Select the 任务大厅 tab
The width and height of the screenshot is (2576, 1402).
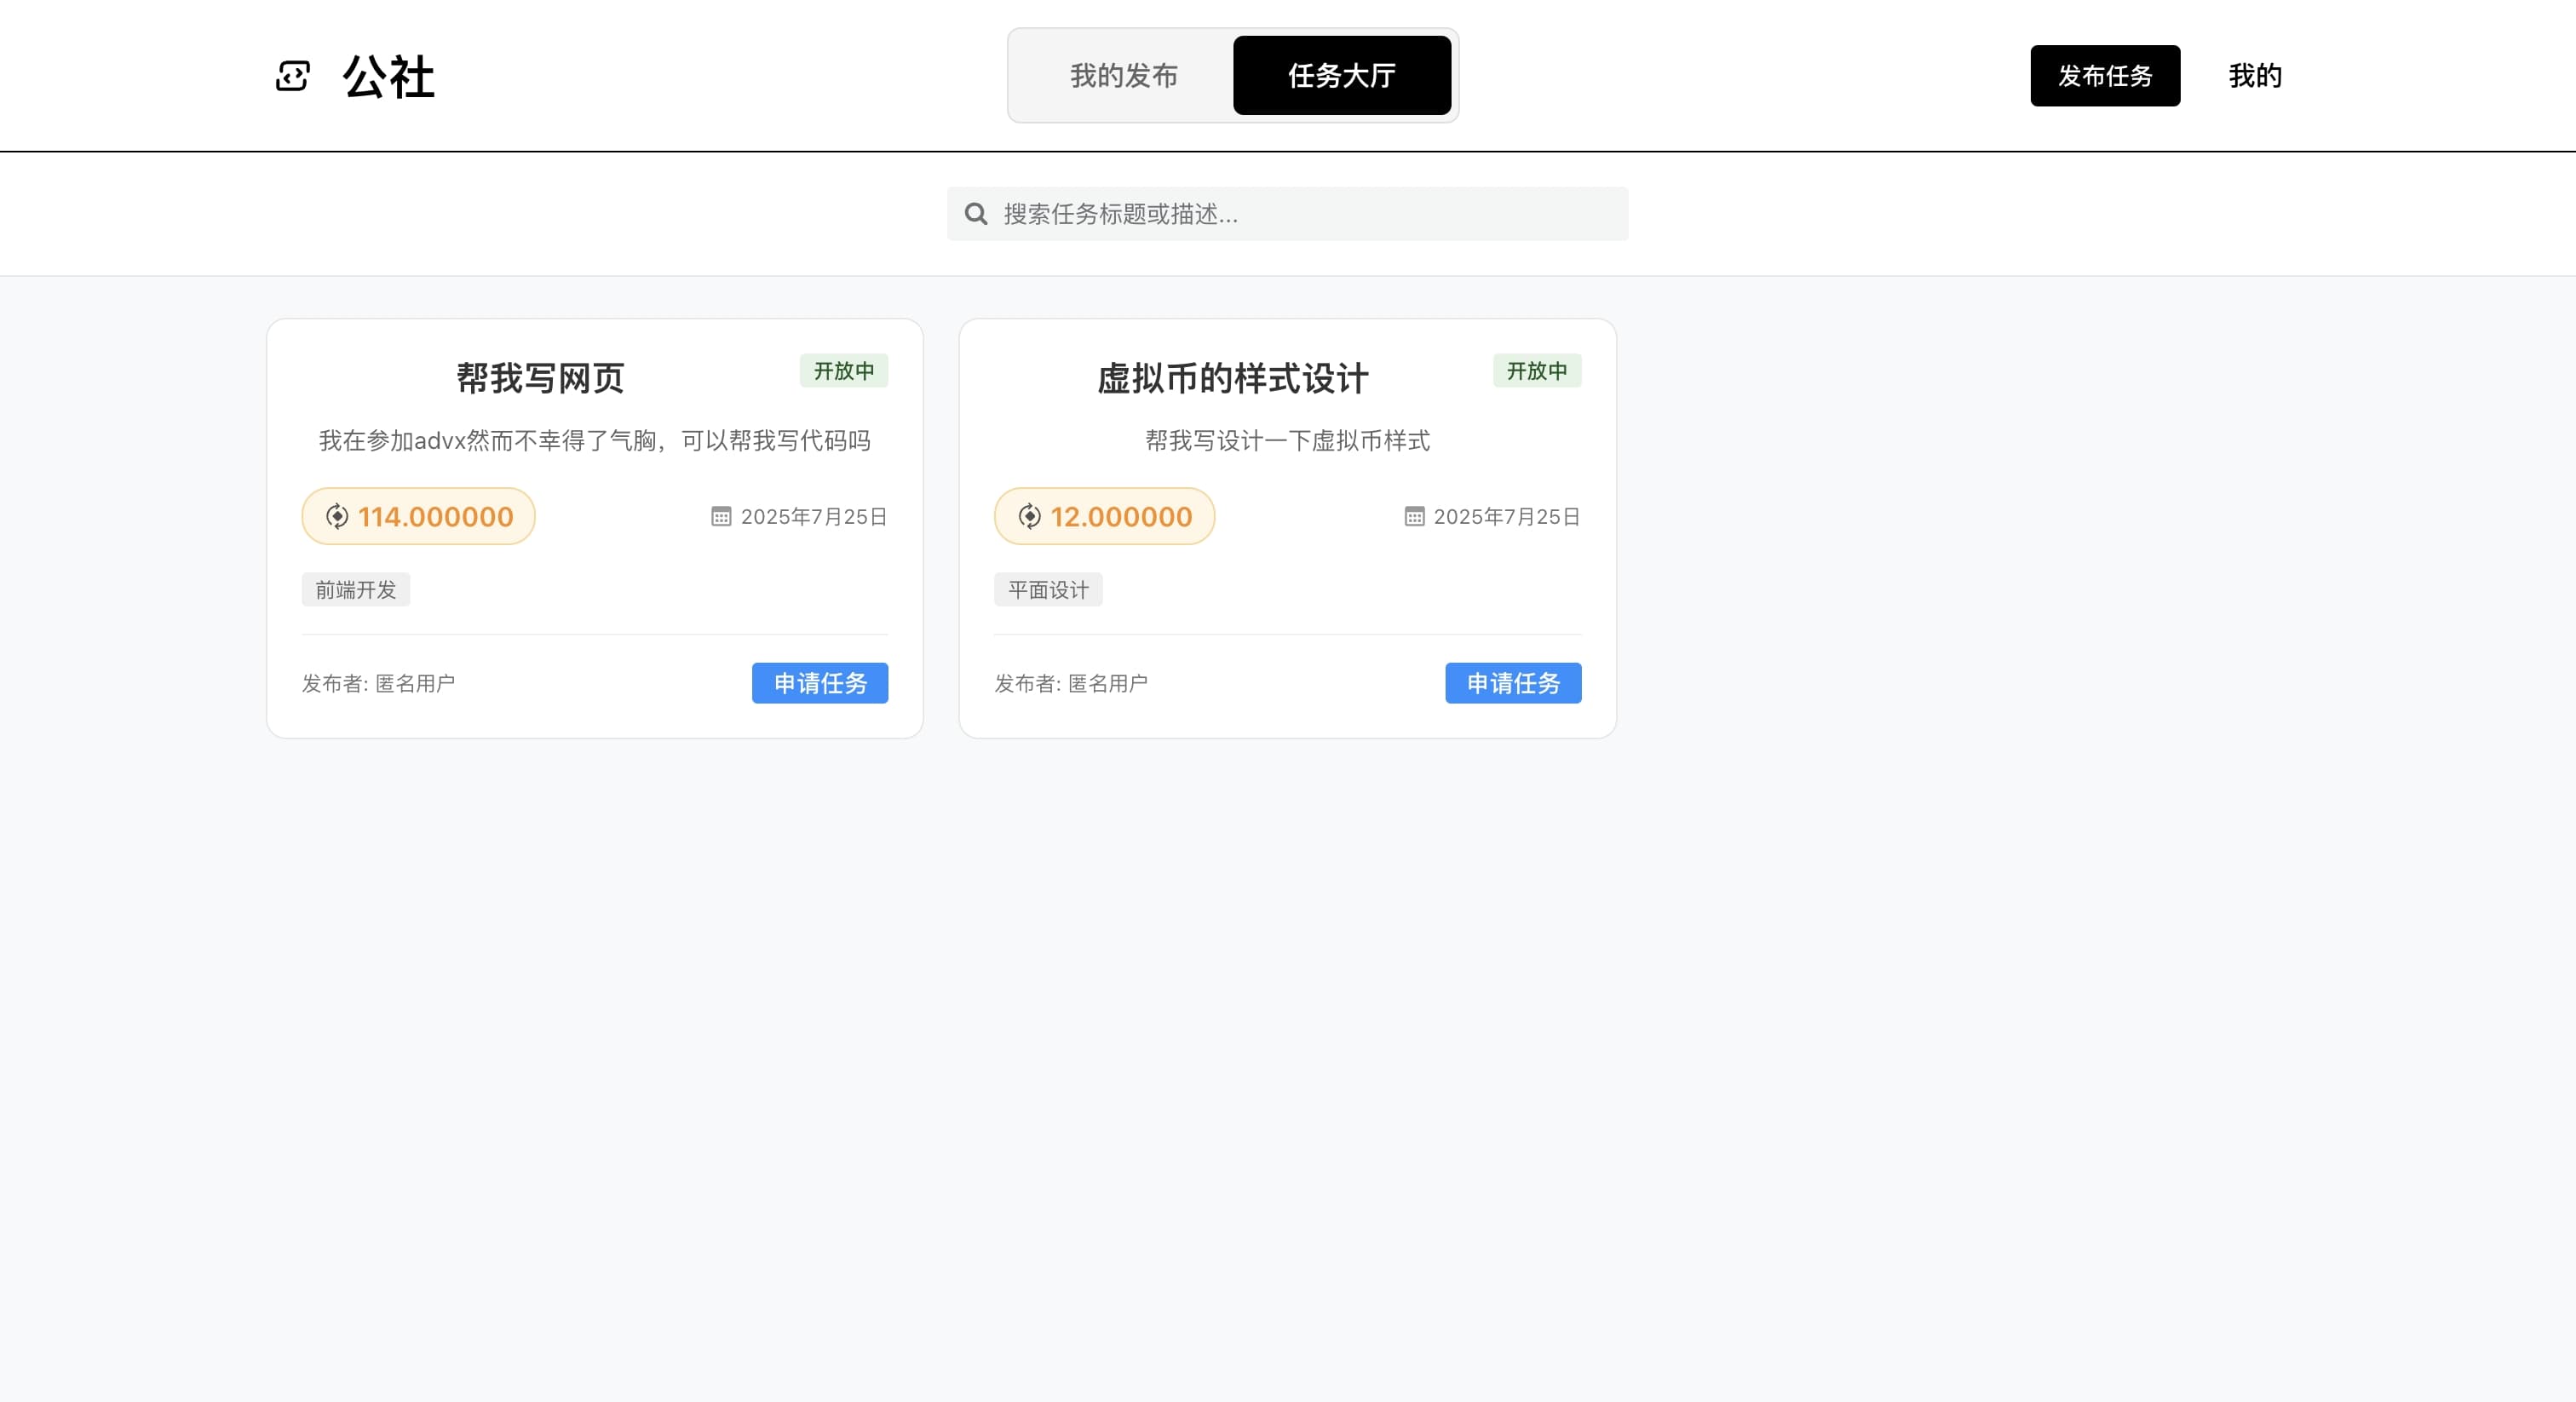1341,75
